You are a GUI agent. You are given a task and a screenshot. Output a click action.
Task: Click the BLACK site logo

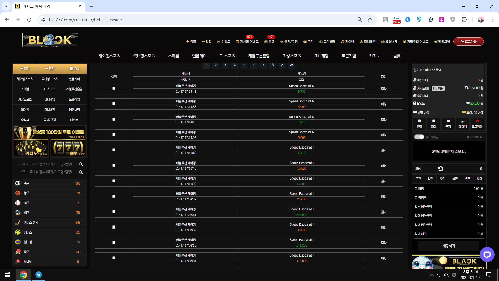(x=50, y=40)
